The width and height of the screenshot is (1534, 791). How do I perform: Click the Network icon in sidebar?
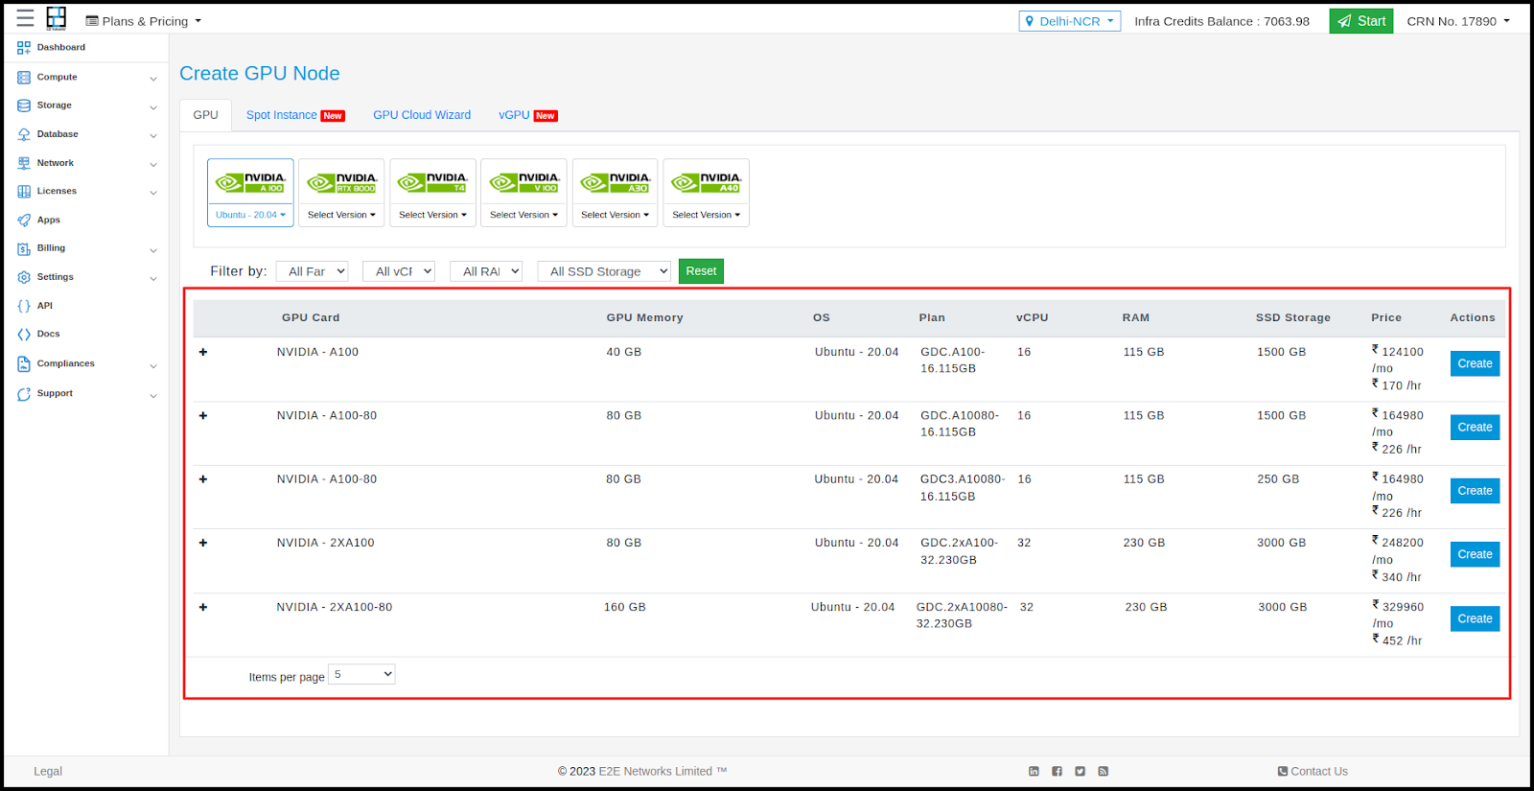click(24, 163)
